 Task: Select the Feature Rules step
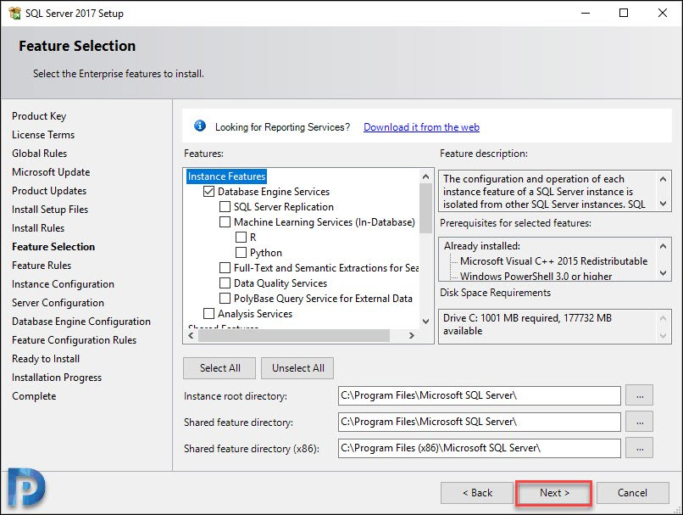coord(42,266)
